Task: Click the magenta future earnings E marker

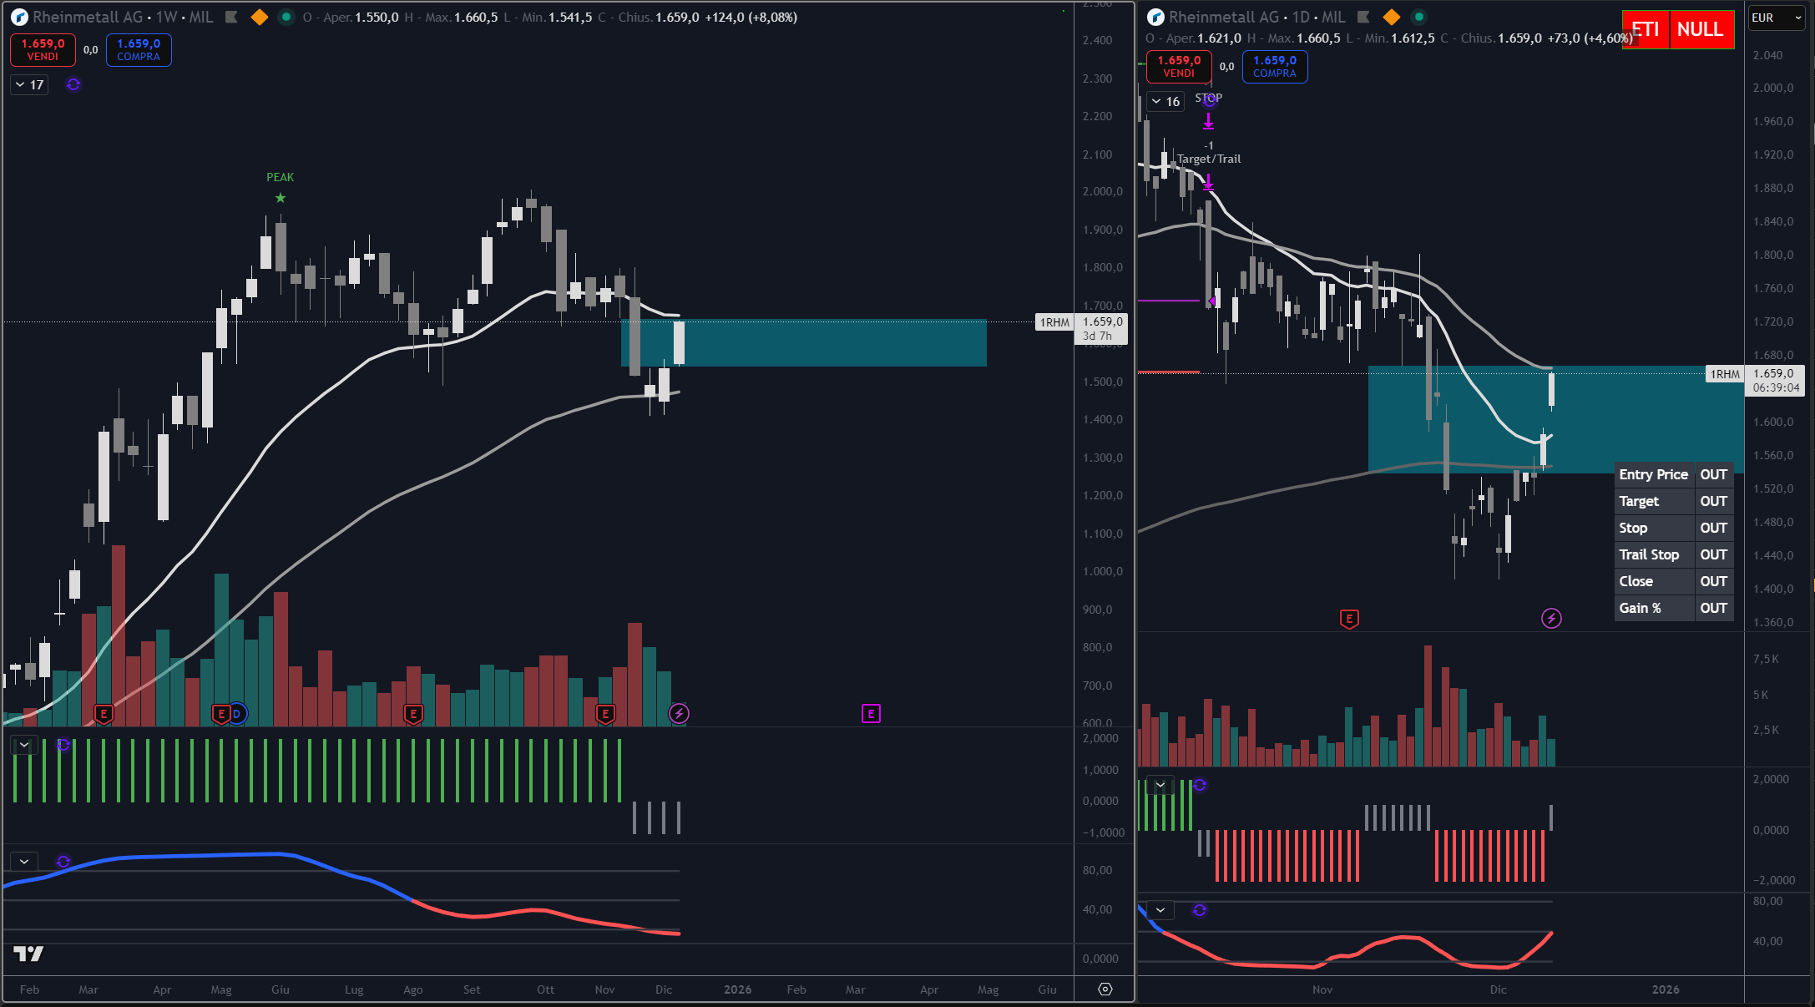Action: (871, 713)
